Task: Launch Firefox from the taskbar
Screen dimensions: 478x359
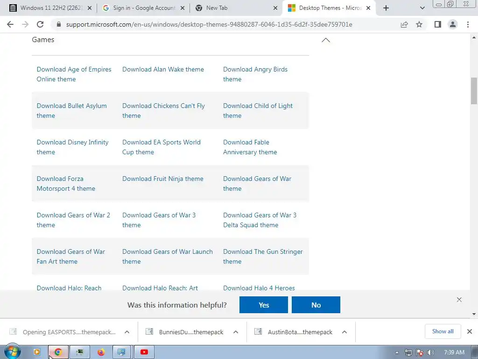Action: tap(101, 352)
